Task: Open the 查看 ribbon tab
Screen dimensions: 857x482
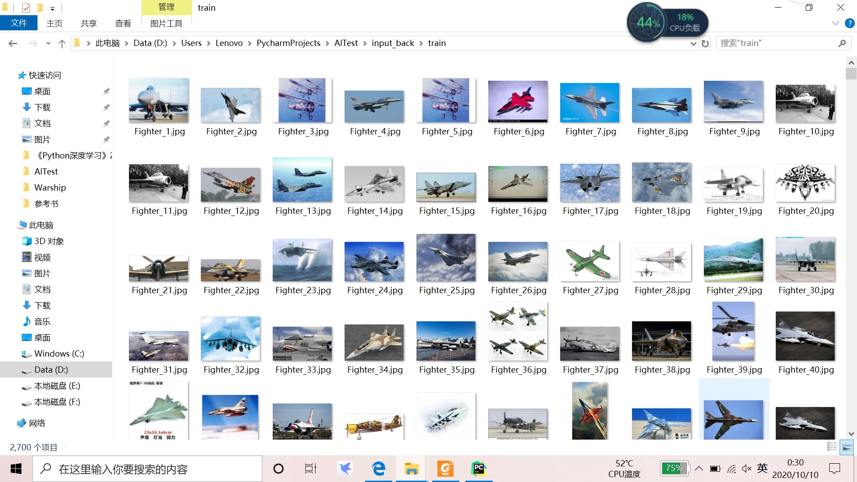Action: 123,23
